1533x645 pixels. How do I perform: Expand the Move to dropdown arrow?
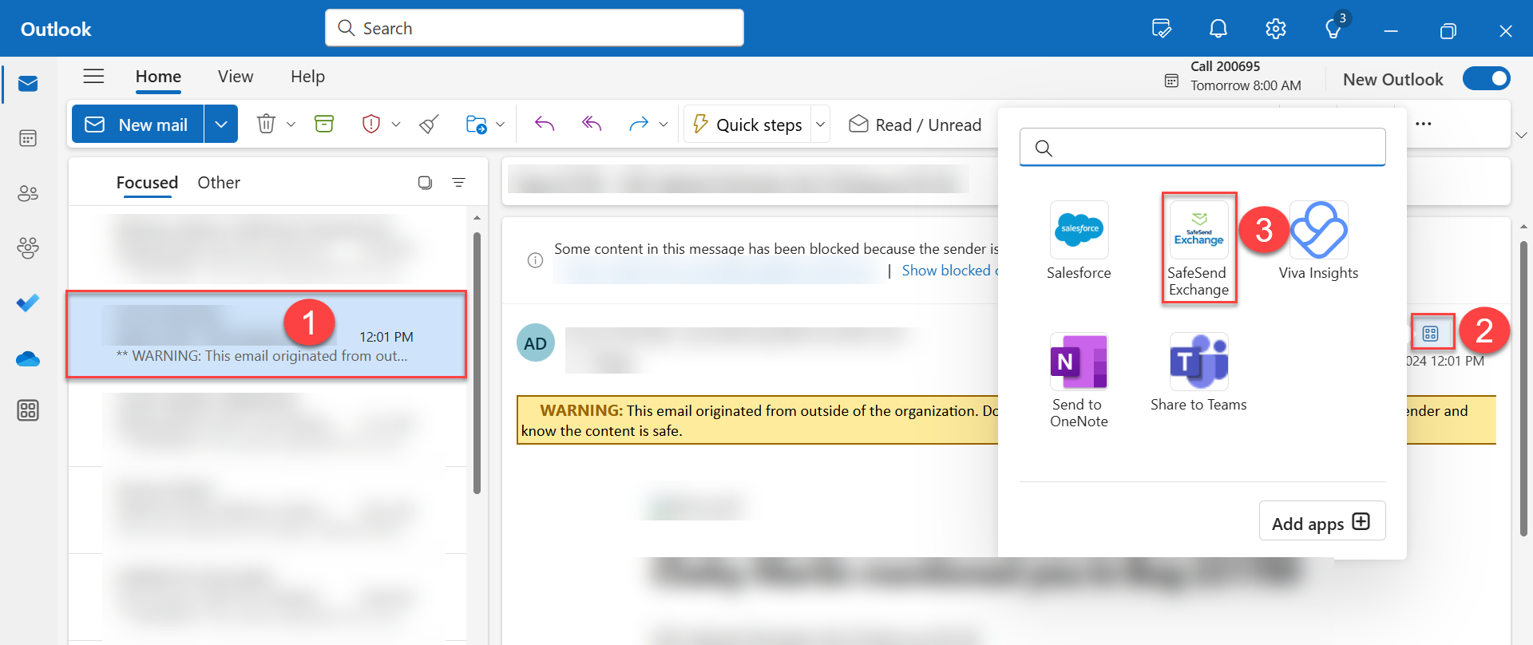tap(501, 124)
